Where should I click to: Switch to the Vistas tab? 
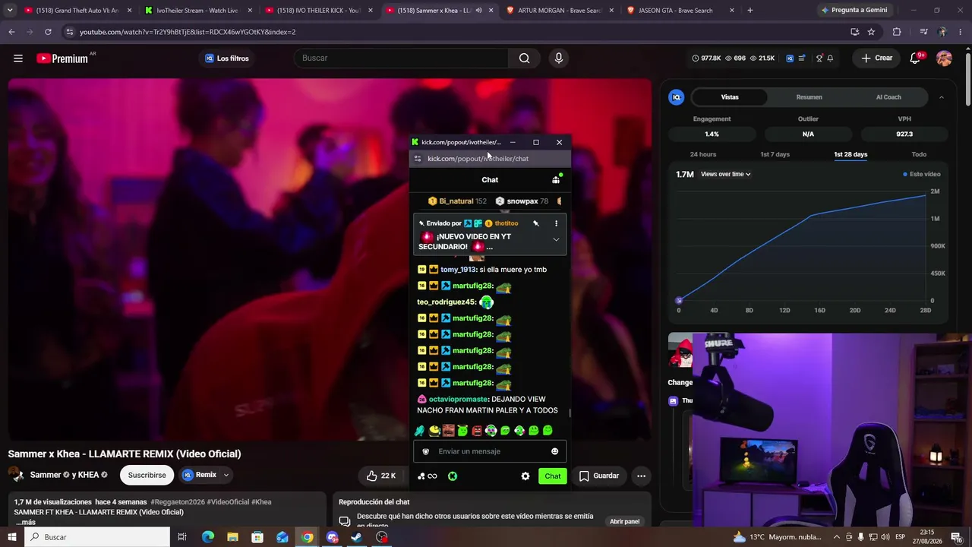(730, 97)
